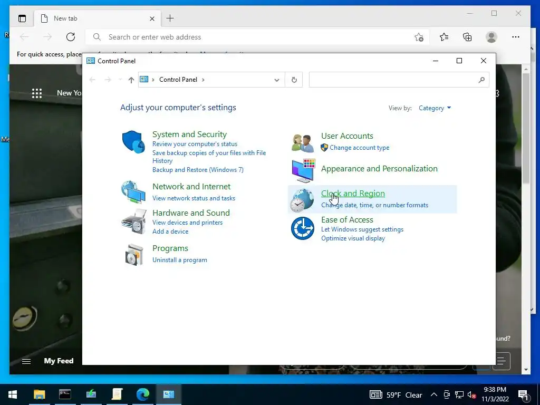Open Edge Favorites list icon
Viewport: 540px width, 405px height.
pos(444,37)
